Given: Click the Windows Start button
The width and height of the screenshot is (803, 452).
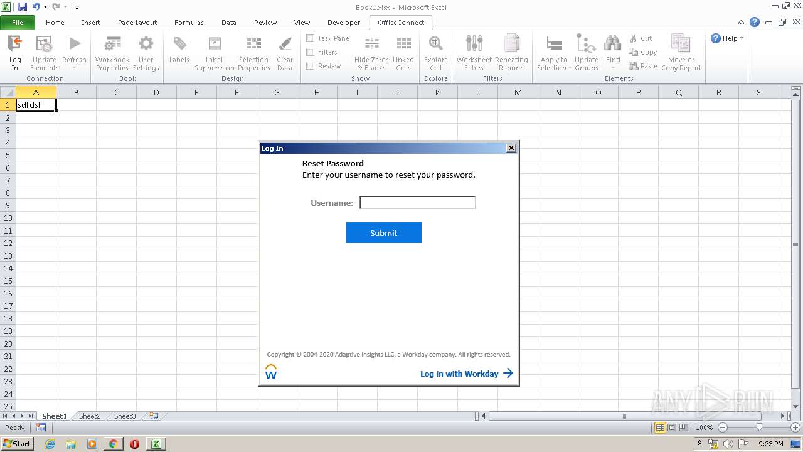Looking at the screenshot, I should [17, 444].
